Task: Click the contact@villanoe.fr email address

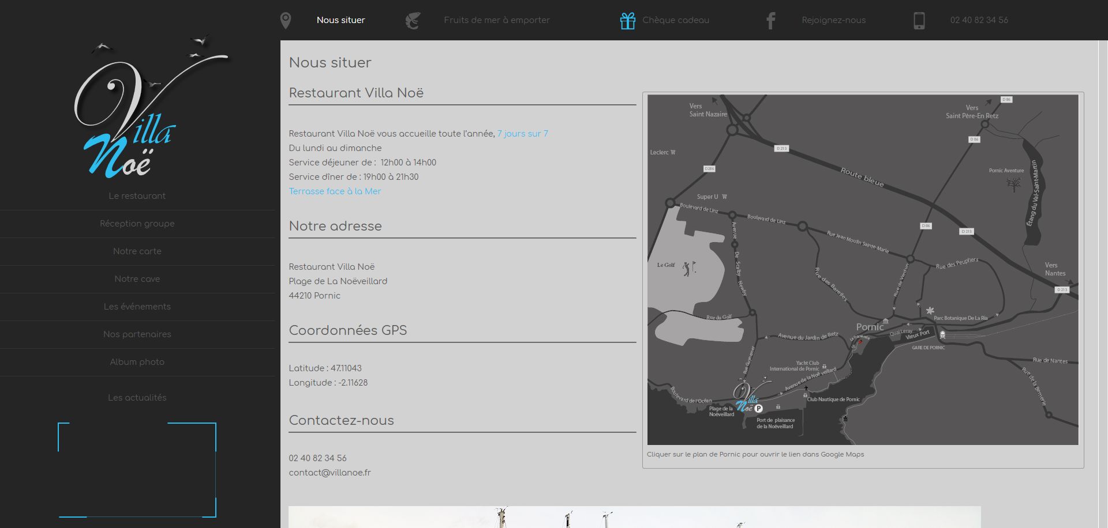Action: 330,473
